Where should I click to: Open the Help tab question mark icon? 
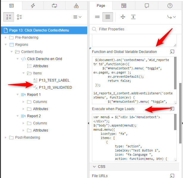point(170,6)
